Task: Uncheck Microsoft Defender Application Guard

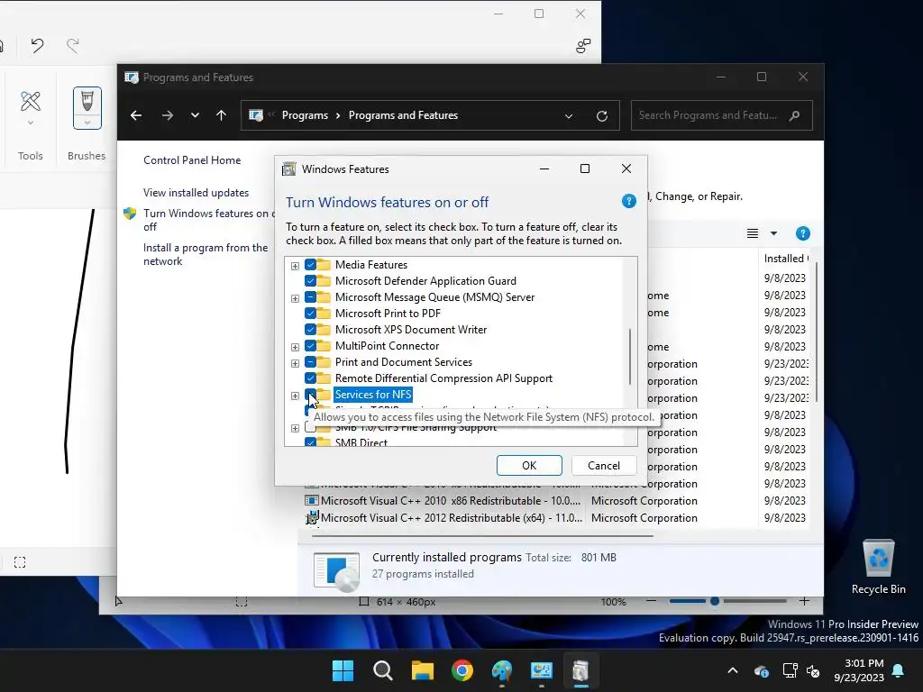Action: coord(310,281)
